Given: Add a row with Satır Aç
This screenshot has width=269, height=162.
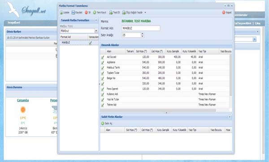Looking at the screenshot, I should 107,124.
